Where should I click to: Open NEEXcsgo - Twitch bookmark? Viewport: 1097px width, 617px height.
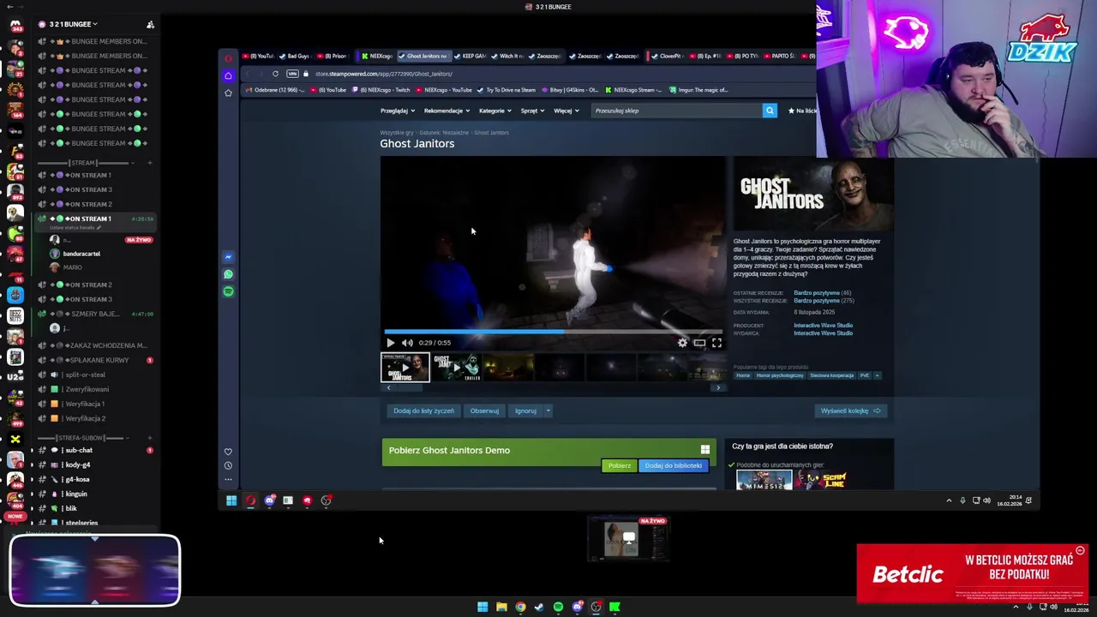pyautogui.click(x=381, y=90)
